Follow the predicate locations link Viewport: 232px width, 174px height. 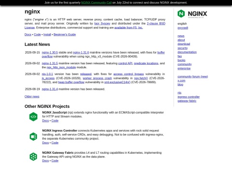(146, 63)
